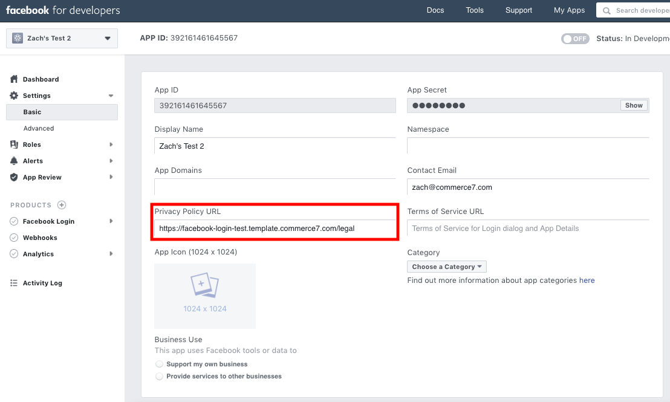Click the Search developers field

(633, 10)
